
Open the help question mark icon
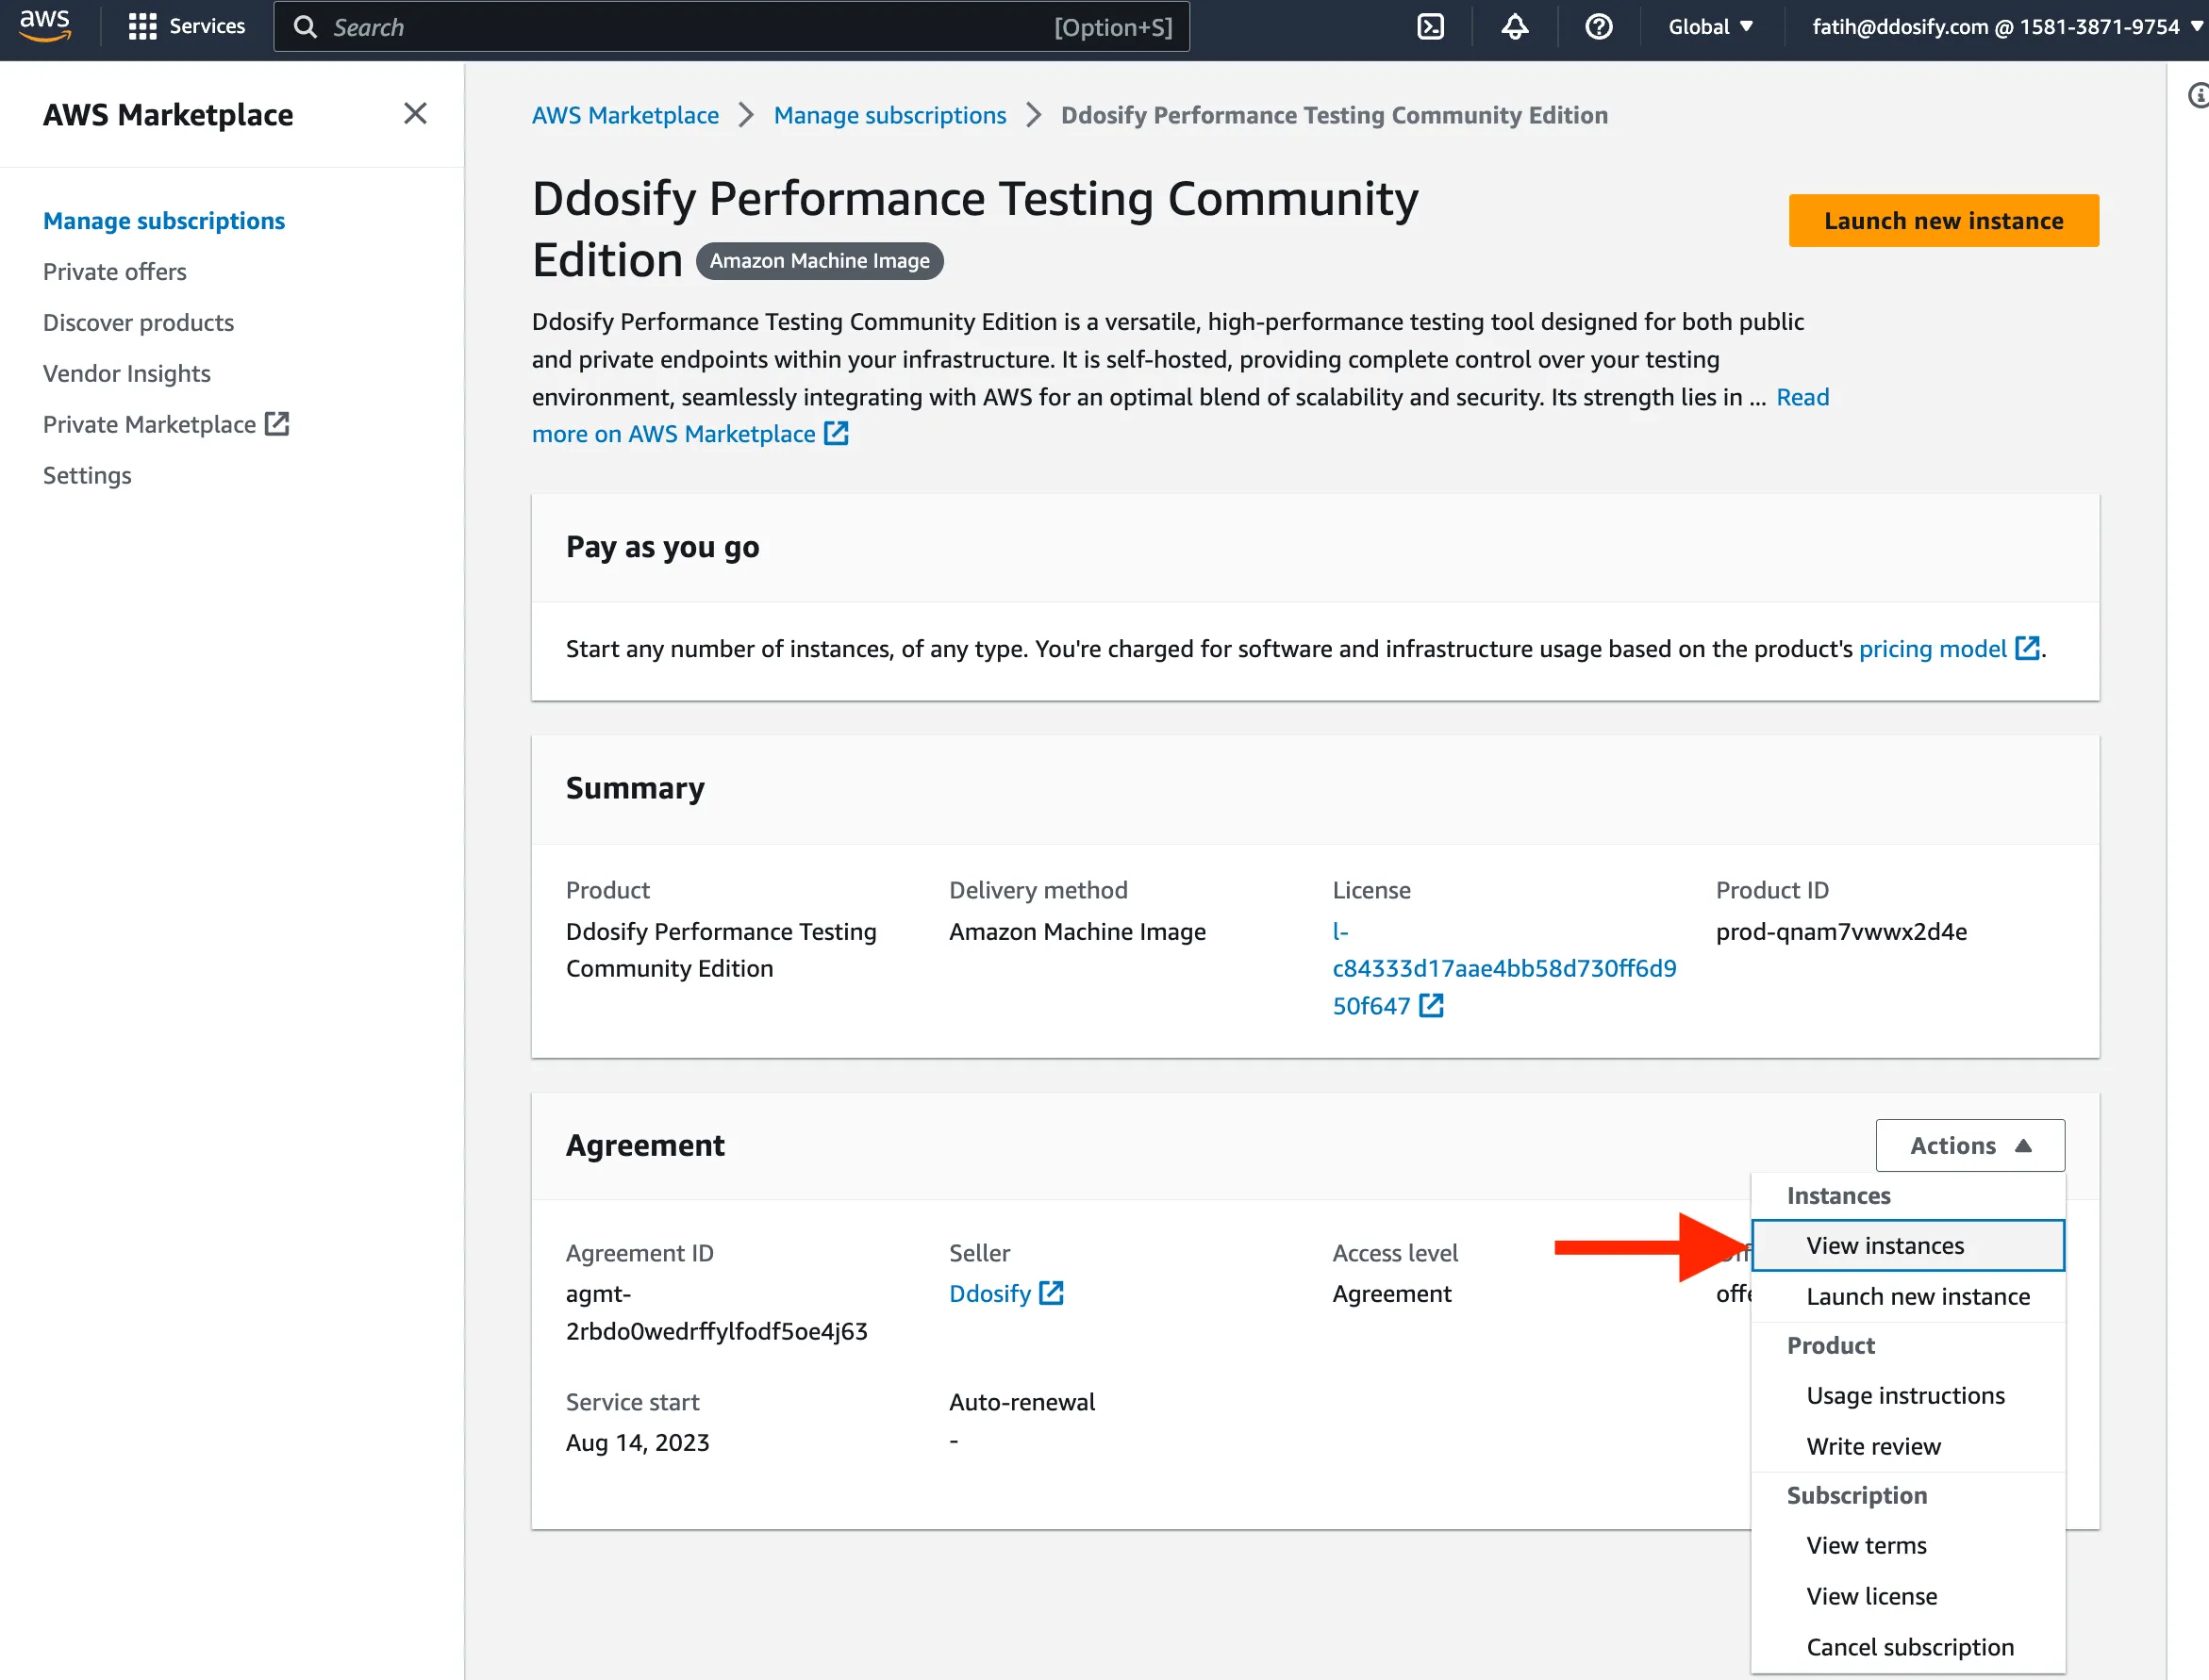pos(1599,27)
